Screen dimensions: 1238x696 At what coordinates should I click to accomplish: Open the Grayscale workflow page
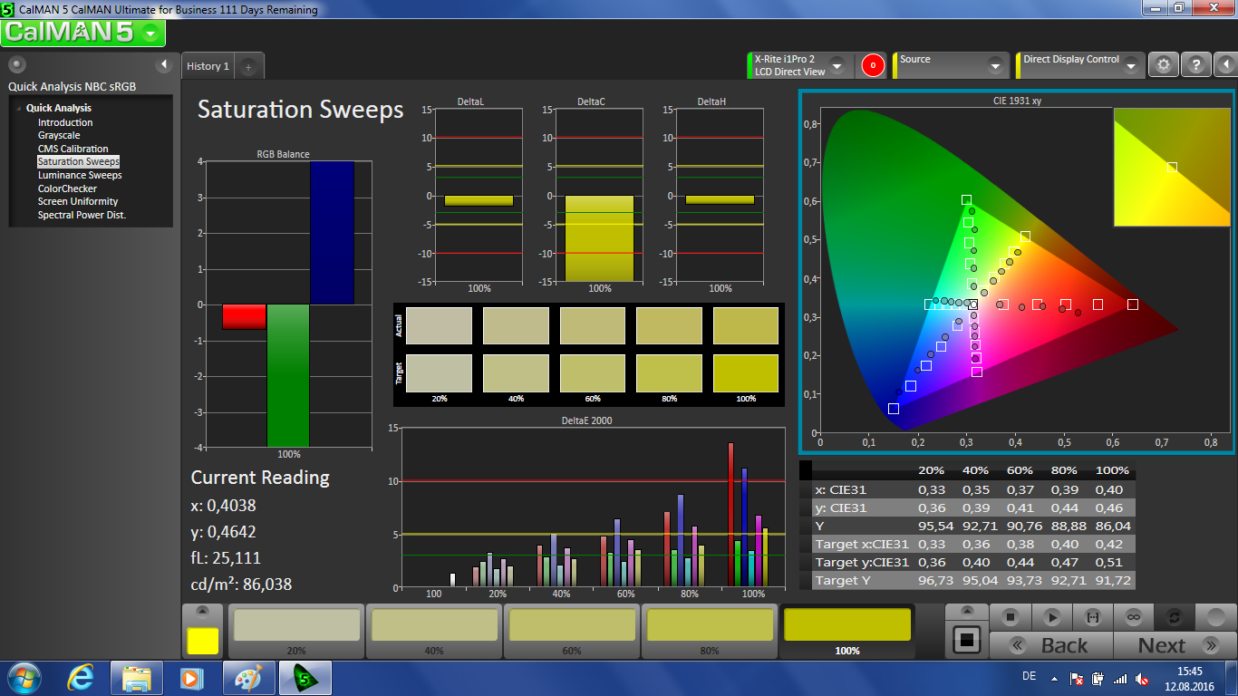[59, 135]
